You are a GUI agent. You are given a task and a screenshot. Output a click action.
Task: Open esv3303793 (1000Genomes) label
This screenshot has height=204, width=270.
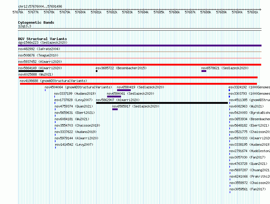pos(249,93)
